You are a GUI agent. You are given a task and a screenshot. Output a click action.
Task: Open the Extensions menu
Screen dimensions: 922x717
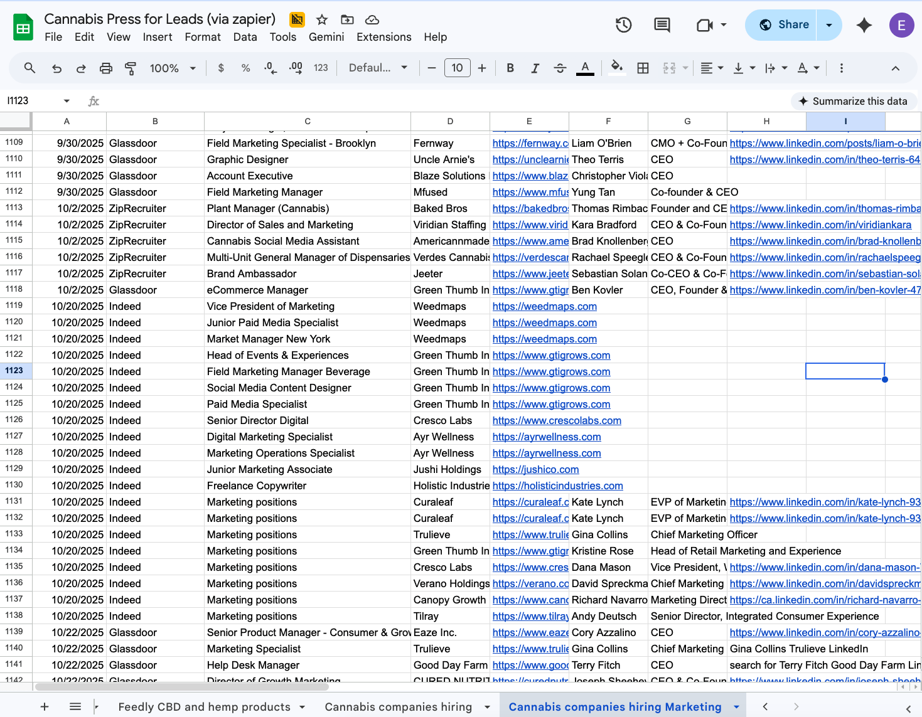(384, 37)
